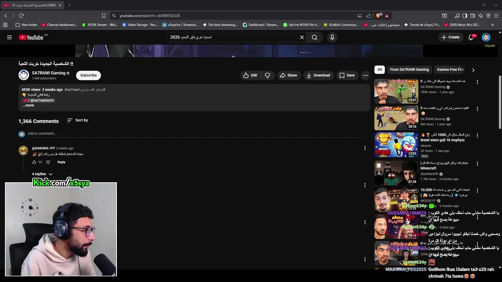502x282 pixels.
Task: Click the magnifier search button
Action: pos(315,37)
